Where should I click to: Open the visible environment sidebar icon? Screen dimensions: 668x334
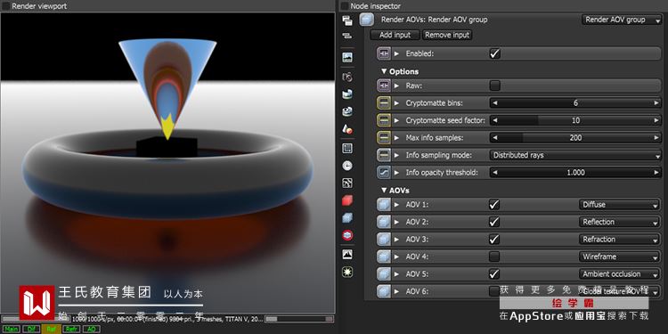point(347,111)
